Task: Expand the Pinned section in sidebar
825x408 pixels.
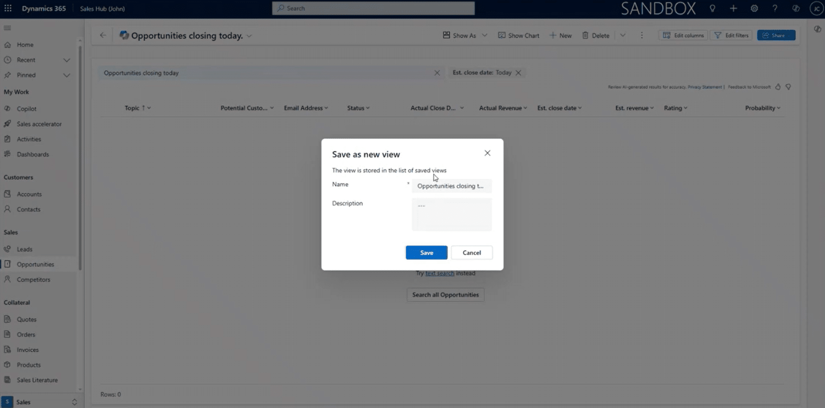Action: [66, 75]
